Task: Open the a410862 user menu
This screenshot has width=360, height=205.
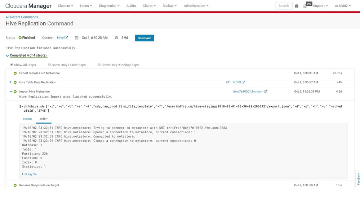Action: (x=343, y=6)
